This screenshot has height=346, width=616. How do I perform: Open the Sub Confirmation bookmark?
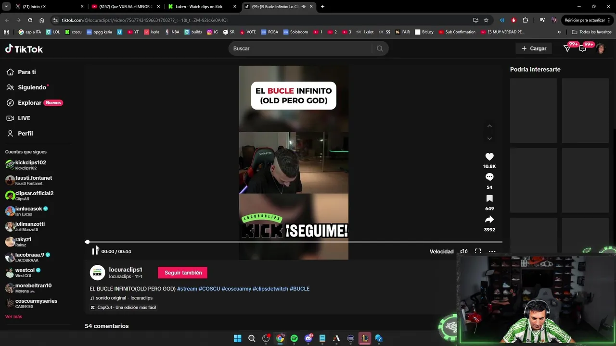457,32
